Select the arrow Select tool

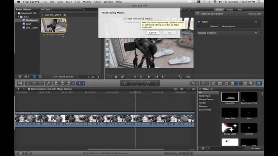point(79,83)
